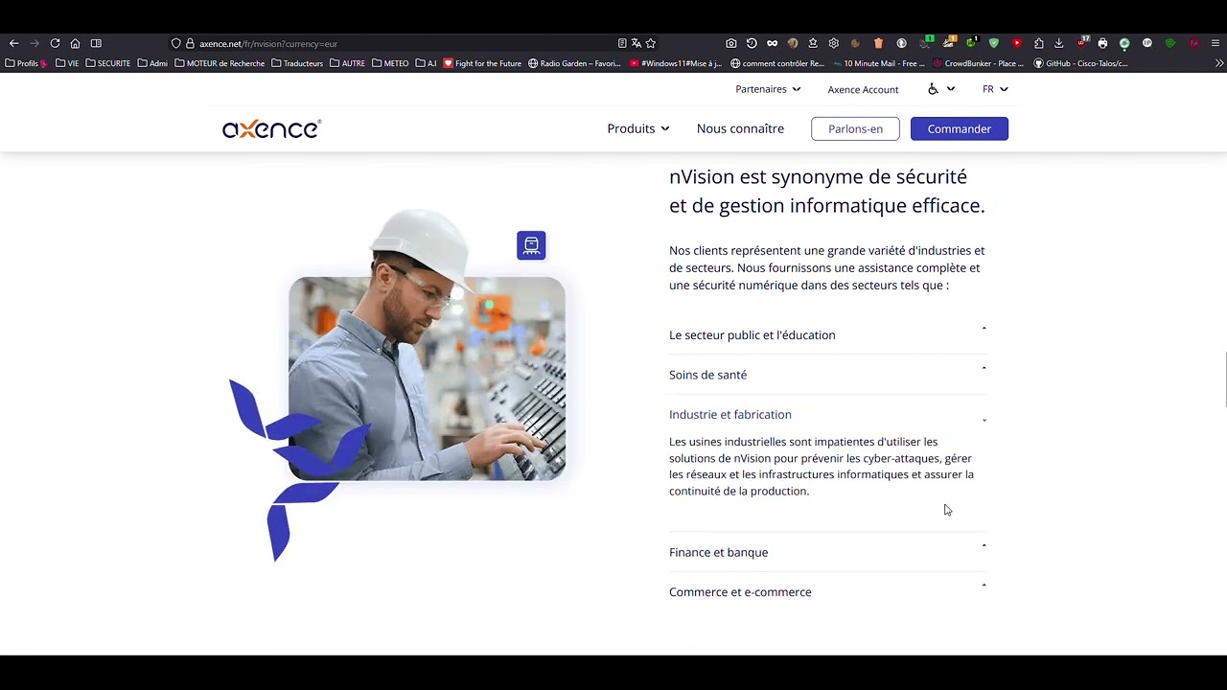Viewport: 1227px width, 690px height.
Task: Click the Parlons-en button
Action: coord(855,128)
